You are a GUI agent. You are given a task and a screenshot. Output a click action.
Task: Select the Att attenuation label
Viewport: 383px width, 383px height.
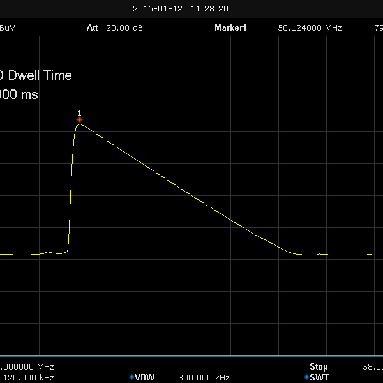pyautogui.click(x=93, y=28)
